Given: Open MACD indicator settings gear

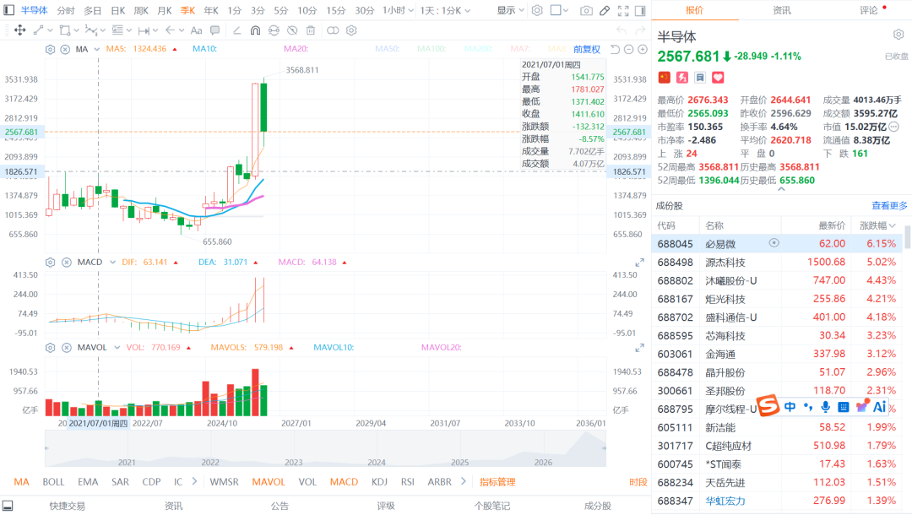Looking at the screenshot, I should pyautogui.click(x=51, y=263).
